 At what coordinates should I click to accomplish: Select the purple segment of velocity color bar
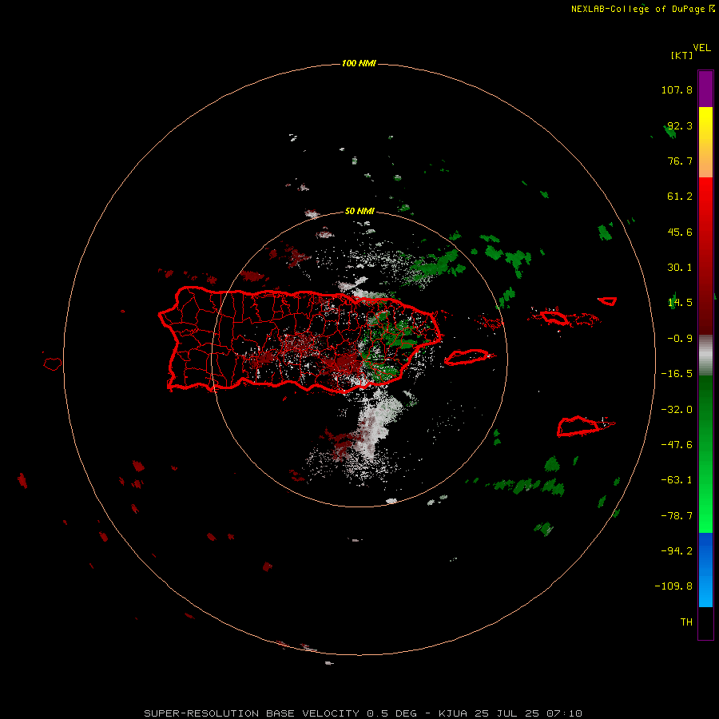pos(705,89)
